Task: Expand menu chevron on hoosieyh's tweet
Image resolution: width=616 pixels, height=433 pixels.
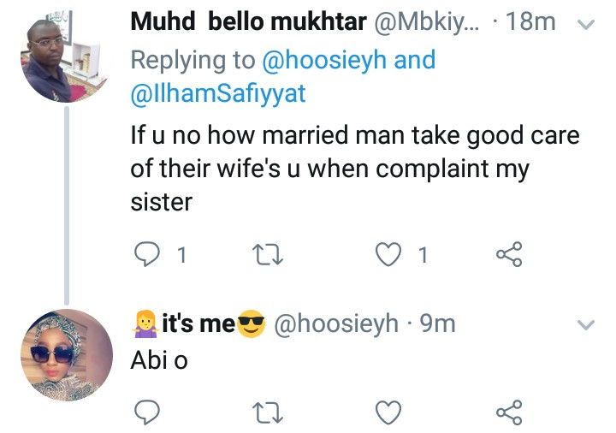Action: tap(587, 324)
